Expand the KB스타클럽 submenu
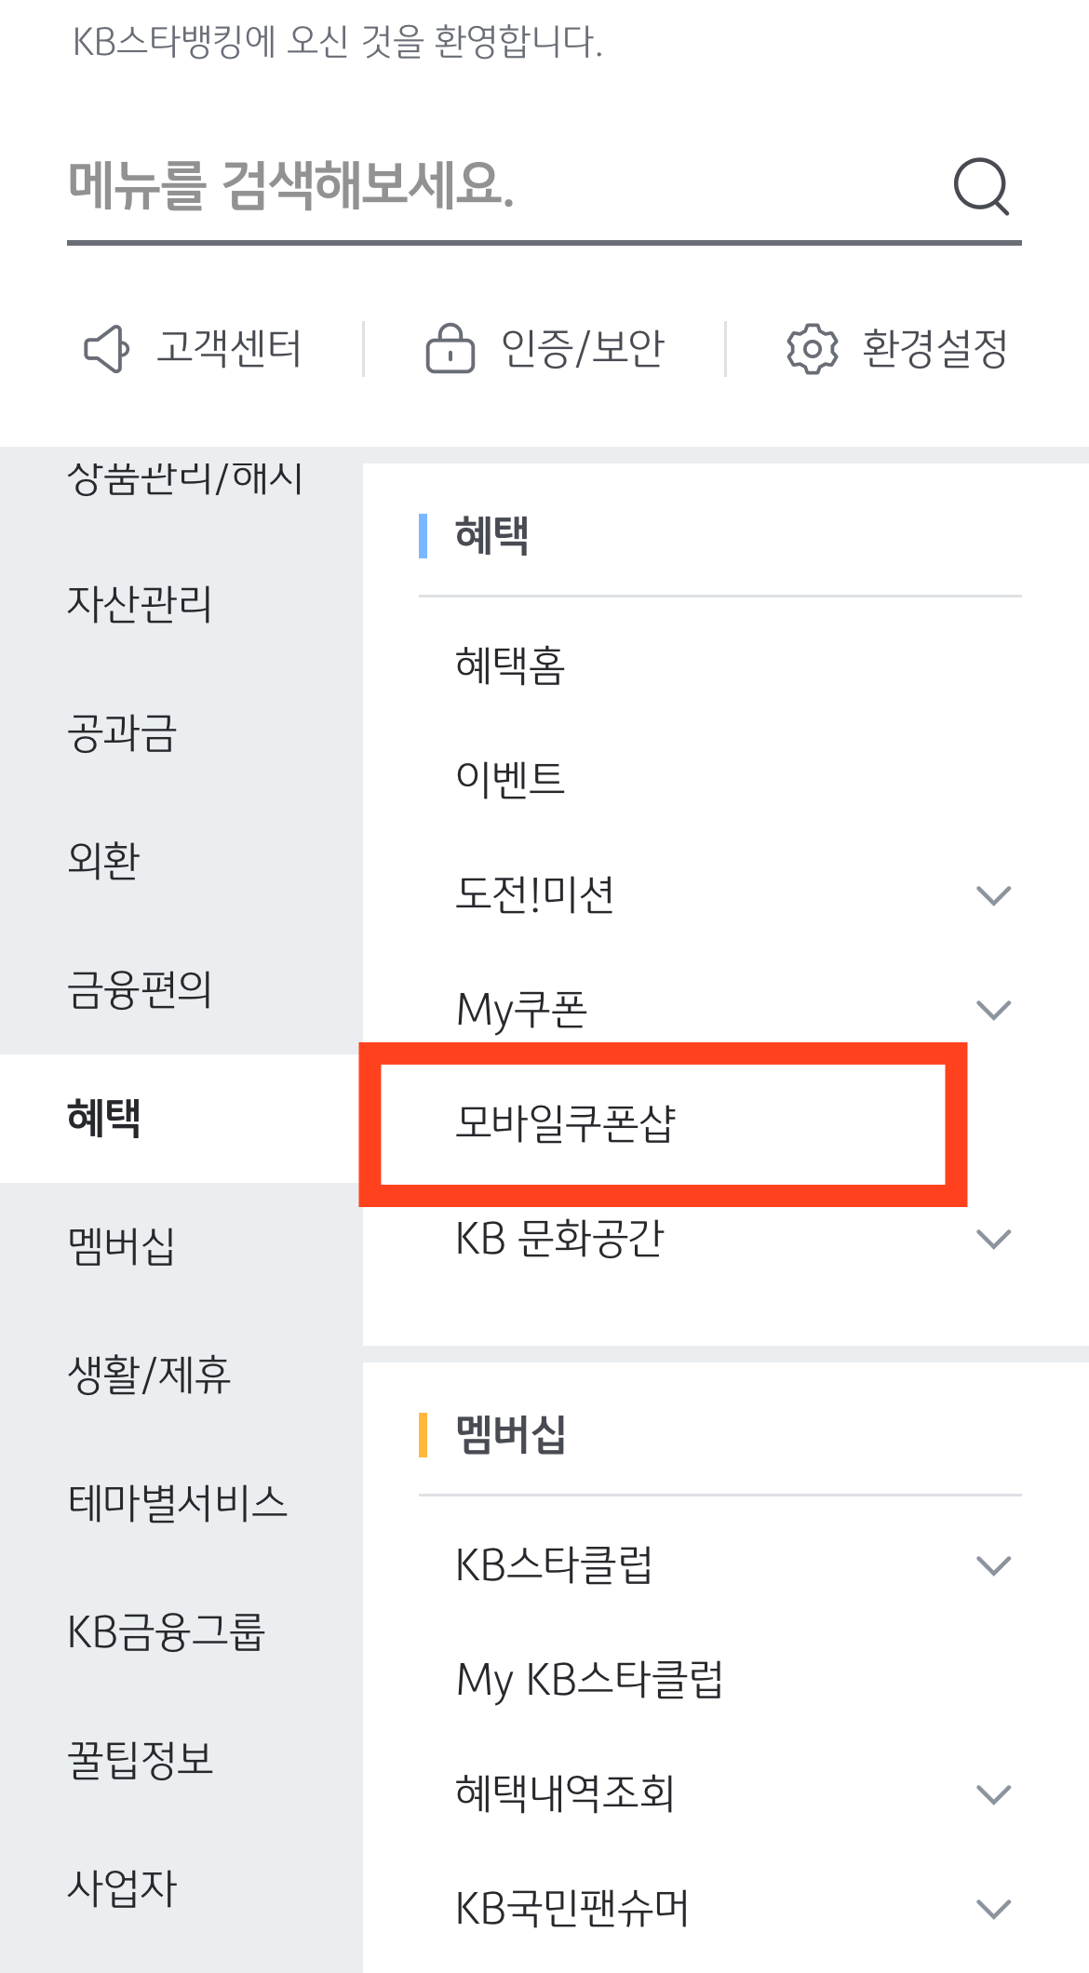The width and height of the screenshot is (1089, 1973). (993, 1564)
